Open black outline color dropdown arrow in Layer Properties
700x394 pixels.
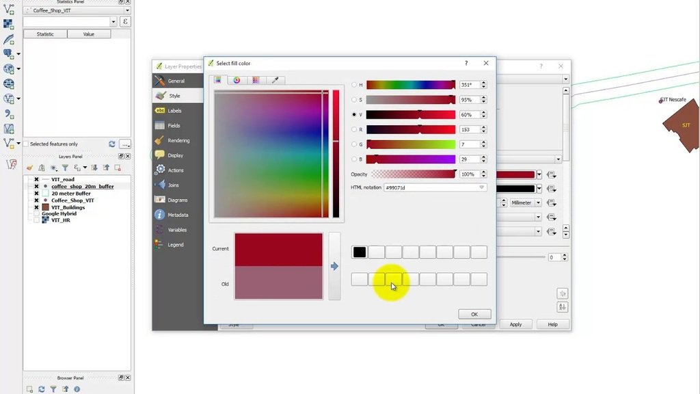pyautogui.click(x=539, y=189)
